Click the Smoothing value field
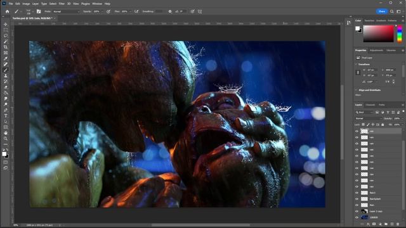Screen dimensions: 406x228 coord(159,11)
